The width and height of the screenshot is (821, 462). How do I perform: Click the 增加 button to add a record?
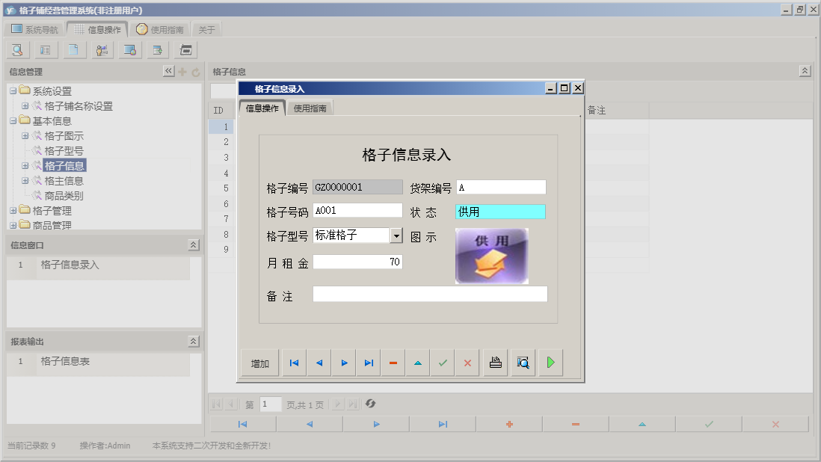259,363
